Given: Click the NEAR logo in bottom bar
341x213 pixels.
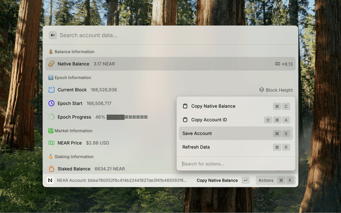Looking at the screenshot, I should [50, 181].
